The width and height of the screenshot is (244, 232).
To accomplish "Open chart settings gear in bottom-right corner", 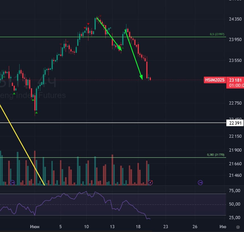I will click(238, 227).
